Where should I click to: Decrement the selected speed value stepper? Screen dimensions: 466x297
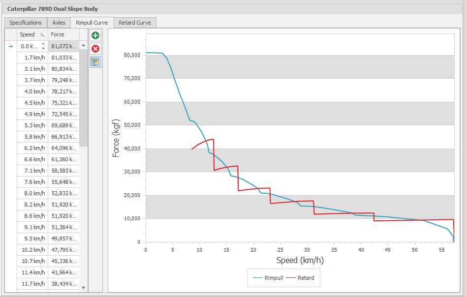43,48
